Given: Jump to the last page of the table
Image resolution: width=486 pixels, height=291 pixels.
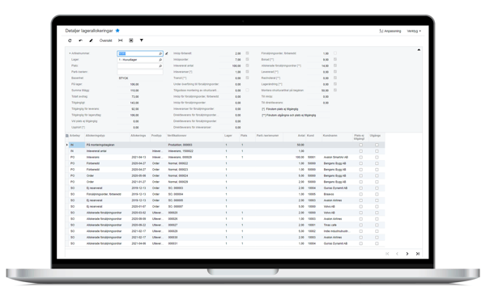Looking at the screenshot, I should 417,254.
